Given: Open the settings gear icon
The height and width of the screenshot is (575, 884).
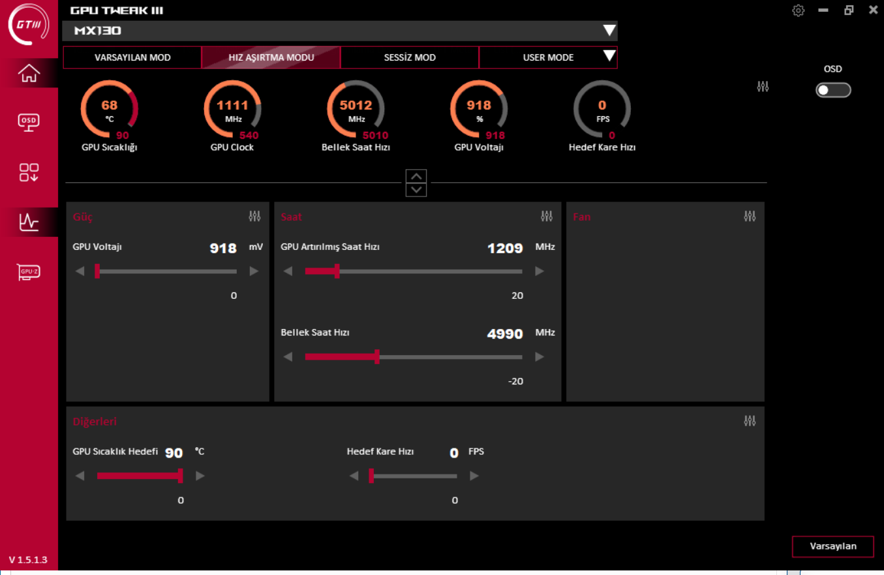Looking at the screenshot, I should coord(798,10).
